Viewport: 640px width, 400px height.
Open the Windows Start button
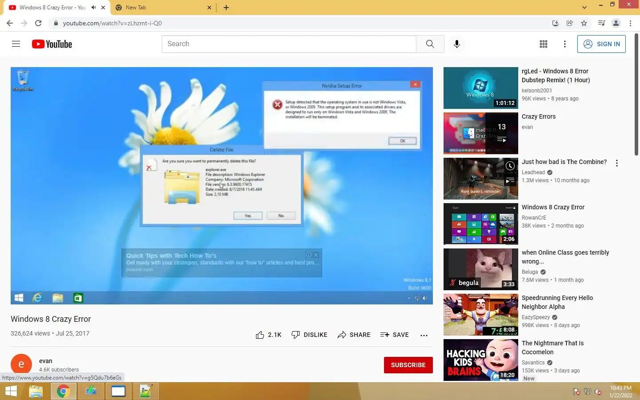[x=11, y=391]
